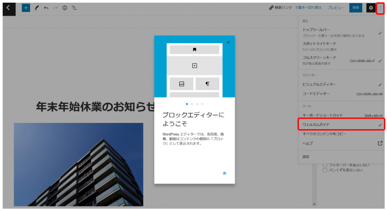
Task: Check パンくずを表示しない checkbox
Action: point(325,170)
